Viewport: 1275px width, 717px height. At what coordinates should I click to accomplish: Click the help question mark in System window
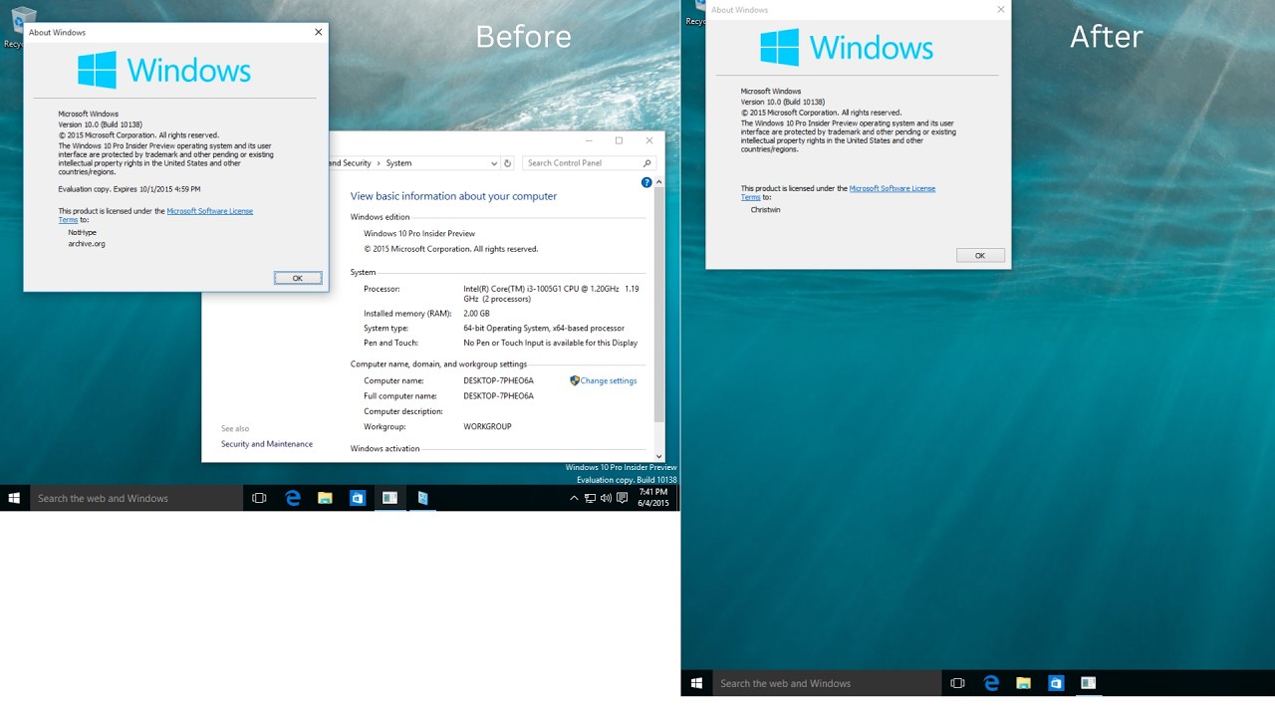(x=646, y=182)
